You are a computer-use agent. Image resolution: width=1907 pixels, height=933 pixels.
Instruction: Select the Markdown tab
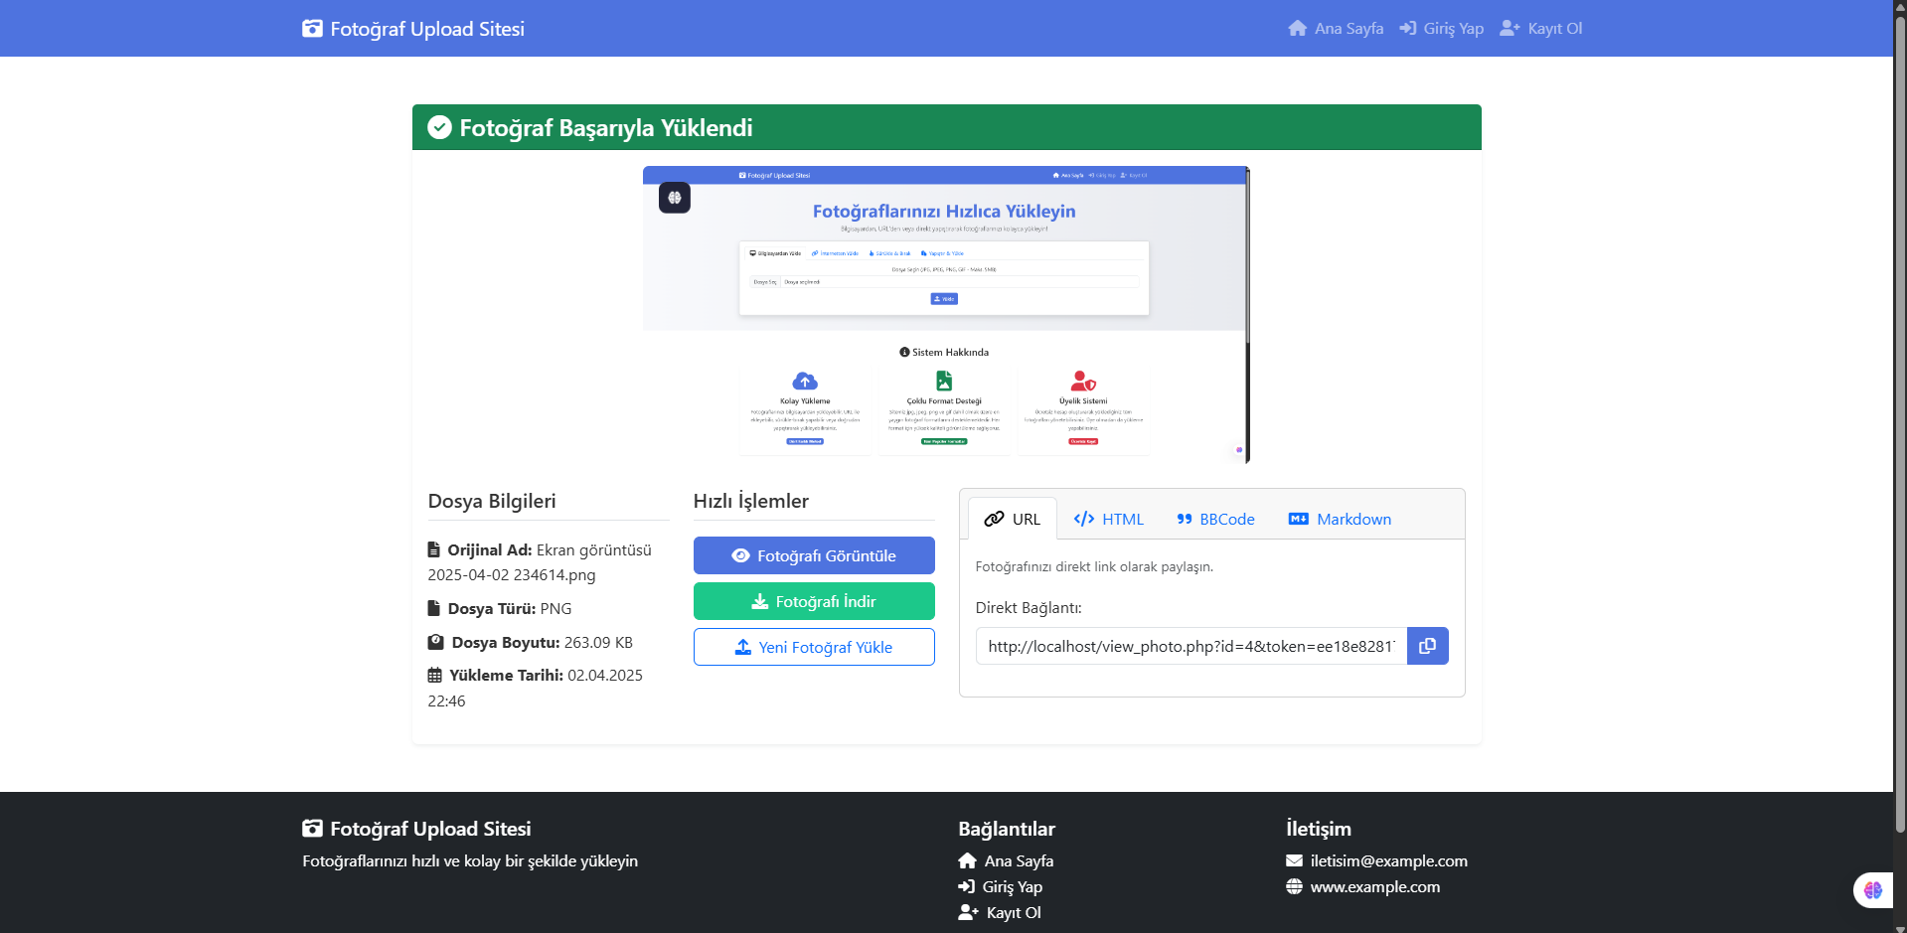click(1340, 519)
